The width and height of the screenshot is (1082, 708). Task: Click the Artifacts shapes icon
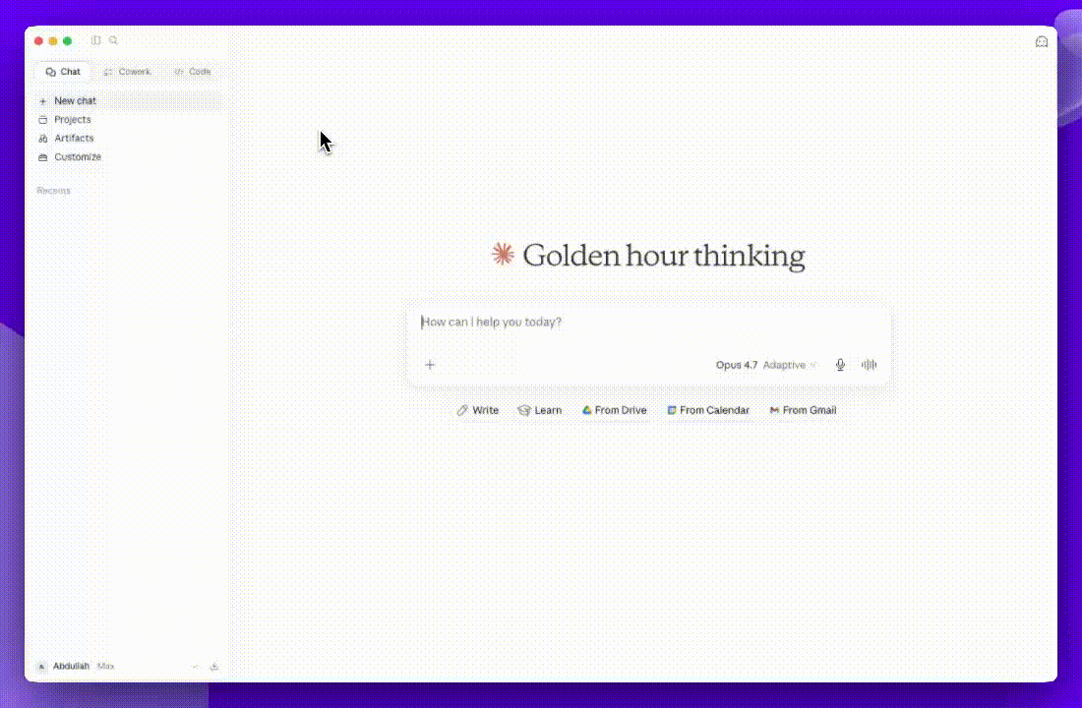pos(42,138)
